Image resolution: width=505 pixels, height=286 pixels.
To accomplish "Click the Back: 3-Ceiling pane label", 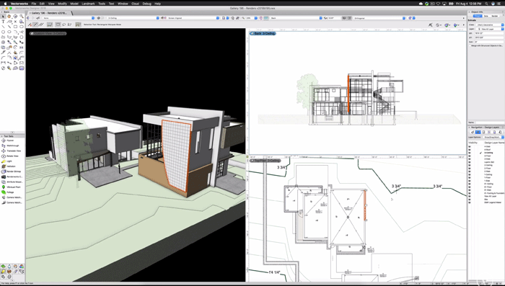I will point(263,33).
